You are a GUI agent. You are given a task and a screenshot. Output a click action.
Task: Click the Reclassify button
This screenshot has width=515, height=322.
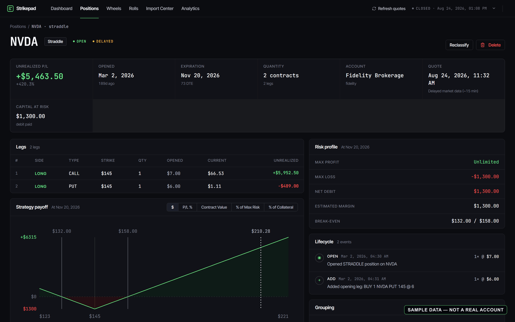pos(459,45)
